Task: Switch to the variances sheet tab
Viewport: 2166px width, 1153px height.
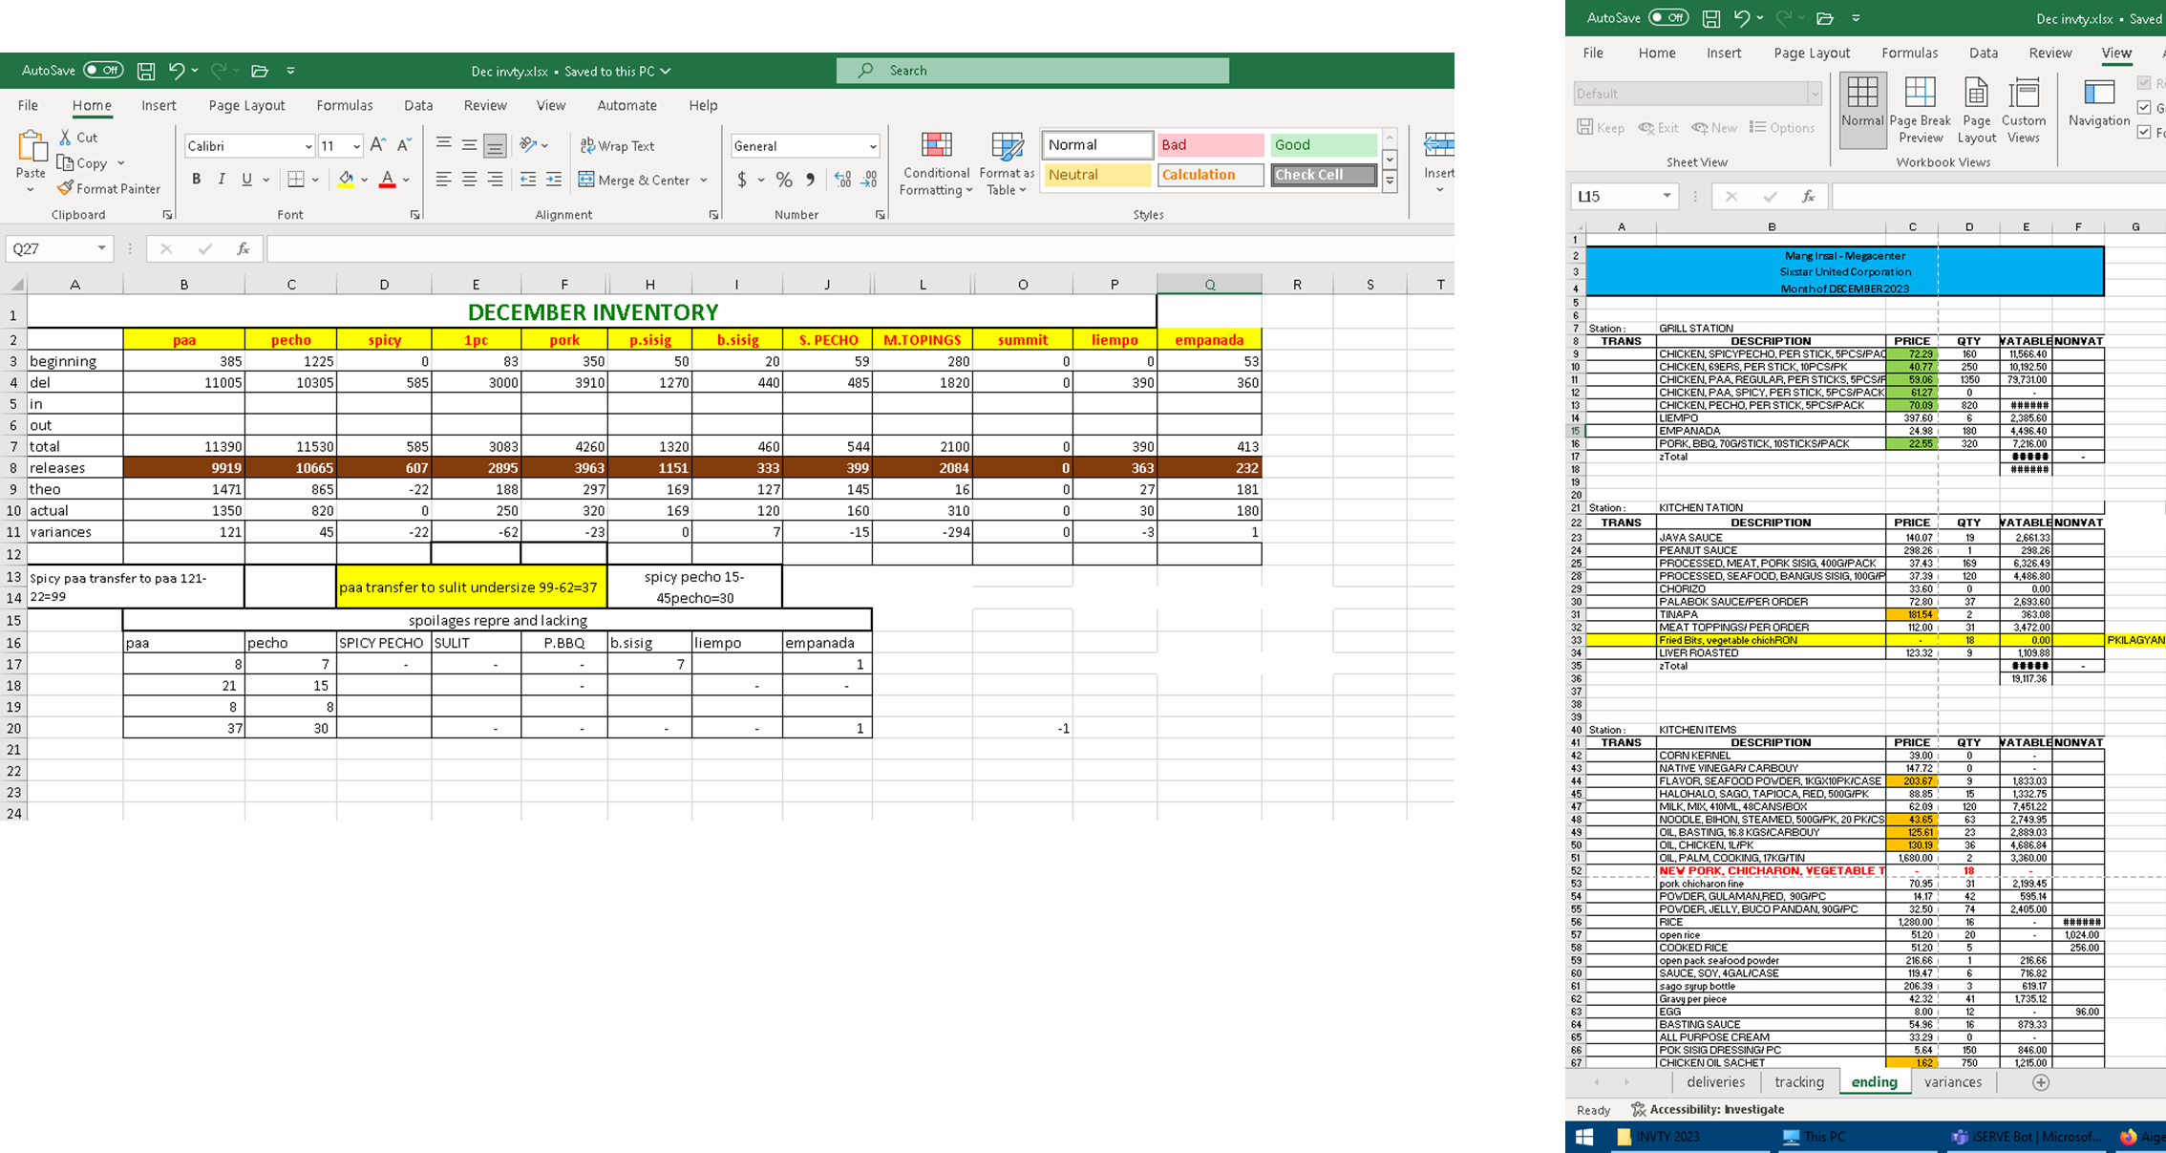Action: 1952,1081
